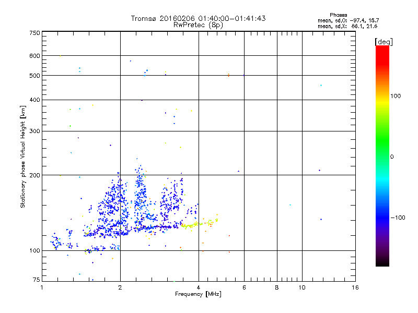Click the '-100' colorbar tick label
418x313 pixels.
tap(398, 218)
